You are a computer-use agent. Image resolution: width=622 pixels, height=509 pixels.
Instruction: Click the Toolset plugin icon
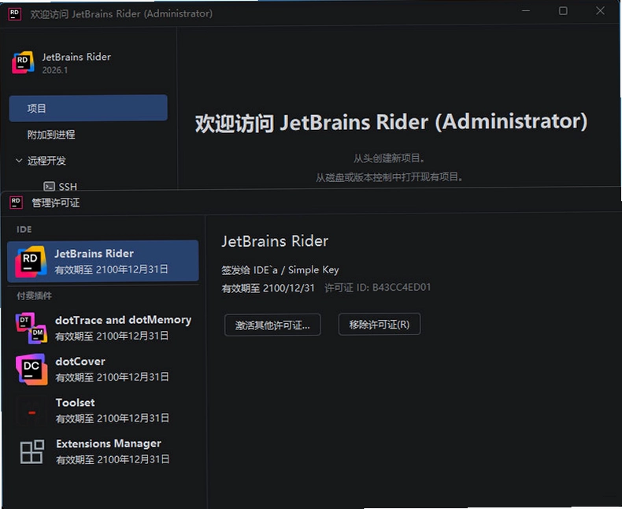(x=31, y=411)
